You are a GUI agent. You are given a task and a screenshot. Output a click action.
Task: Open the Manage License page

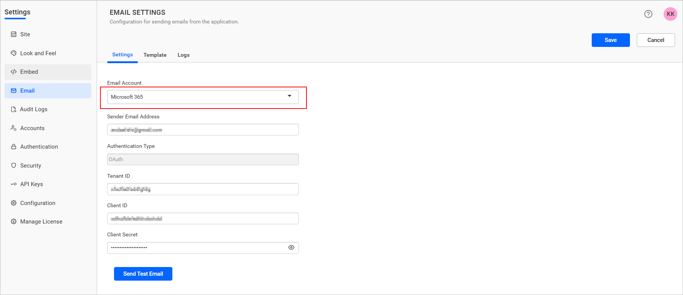tap(48, 222)
